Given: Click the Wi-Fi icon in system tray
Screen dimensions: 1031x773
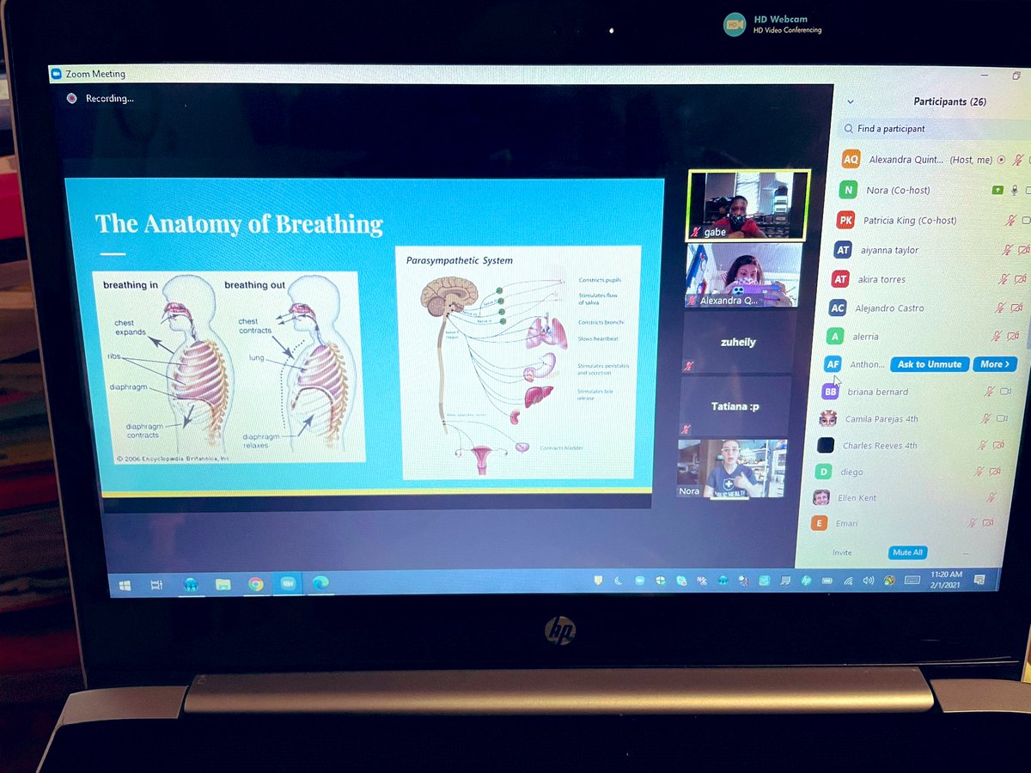Looking at the screenshot, I should tap(849, 581).
